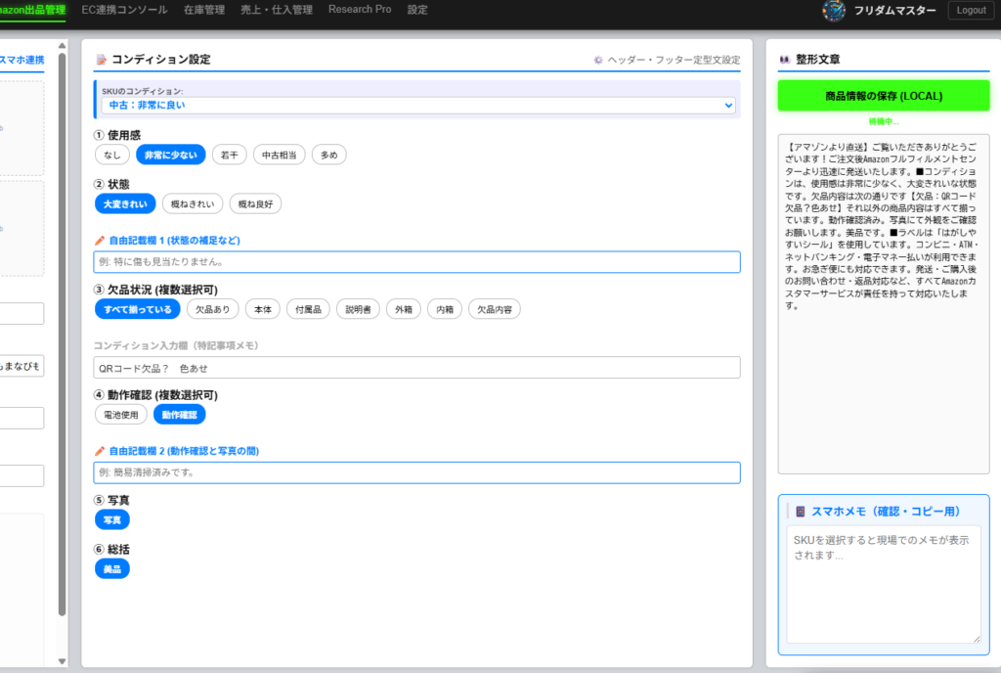Open the 設定 menu

pos(417,10)
